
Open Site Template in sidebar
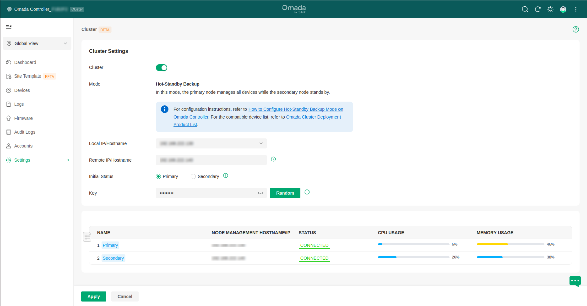point(27,76)
